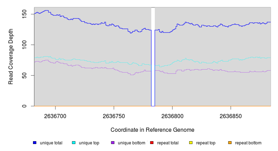The height and width of the screenshot is (151, 278).
Task: Click the x-axis tick label 2636700
Action: (x=55, y=116)
